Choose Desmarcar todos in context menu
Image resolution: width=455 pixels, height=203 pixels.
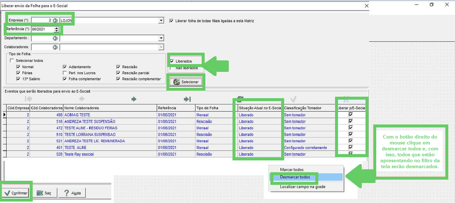(x=295, y=177)
